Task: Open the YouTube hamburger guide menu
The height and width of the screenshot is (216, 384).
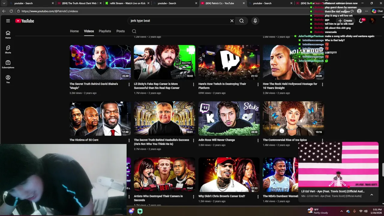Action: point(8,21)
